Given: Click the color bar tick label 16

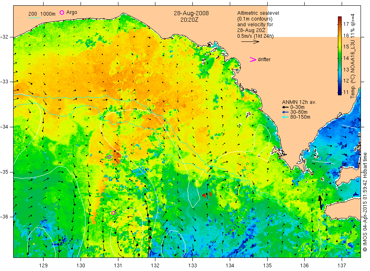Looking at the screenshot, I should pyautogui.click(x=346, y=36).
